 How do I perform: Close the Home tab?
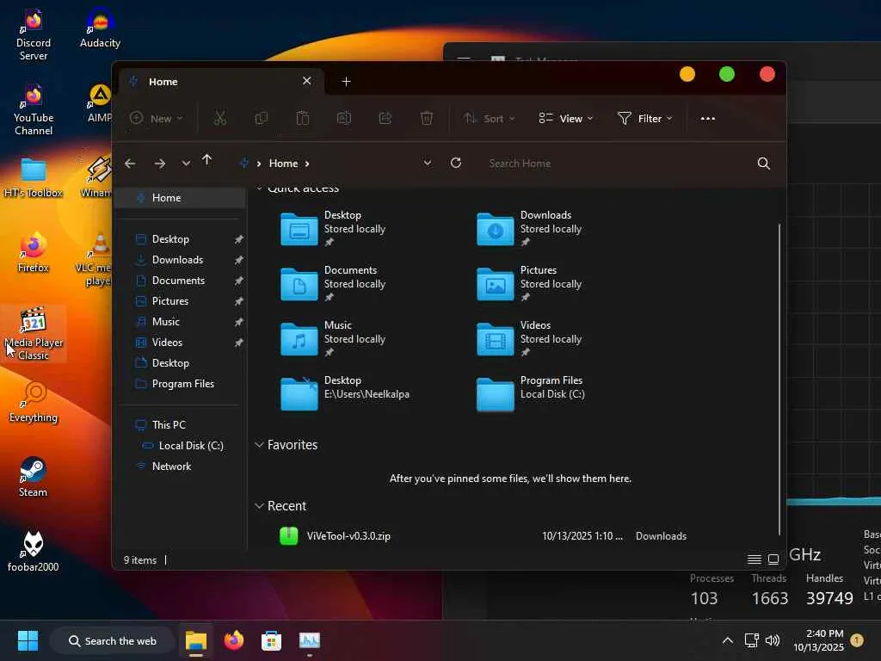pyautogui.click(x=307, y=81)
